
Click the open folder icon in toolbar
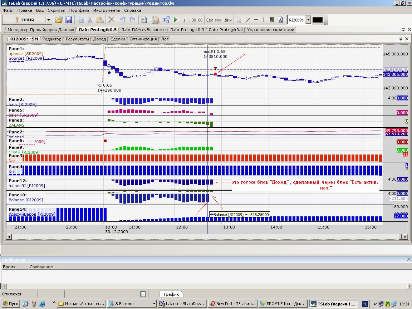point(59,20)
